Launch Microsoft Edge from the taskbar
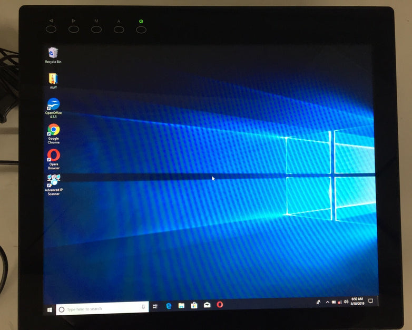412x330 pixels. click(169, 306)
